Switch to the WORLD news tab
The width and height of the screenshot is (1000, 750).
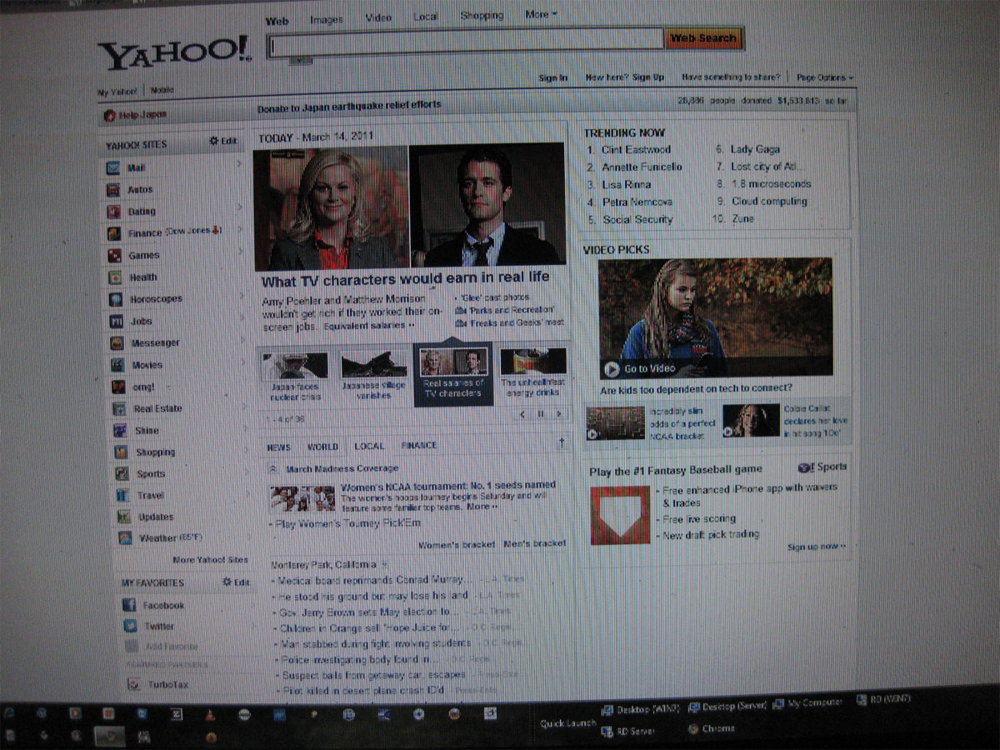click(x=322, y=447)
